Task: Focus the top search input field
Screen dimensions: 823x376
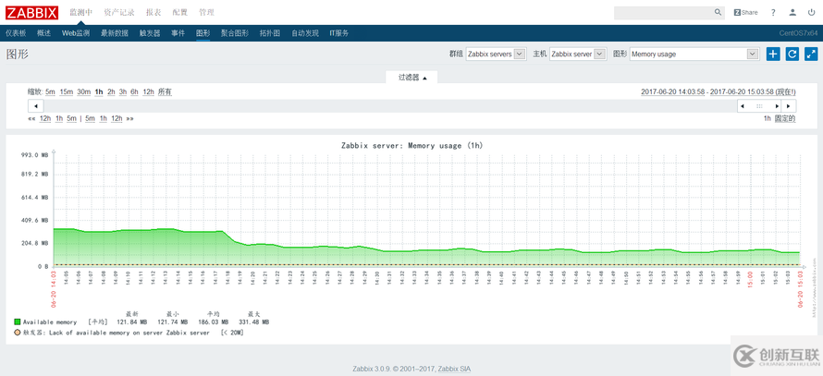Action: [663, 12]
